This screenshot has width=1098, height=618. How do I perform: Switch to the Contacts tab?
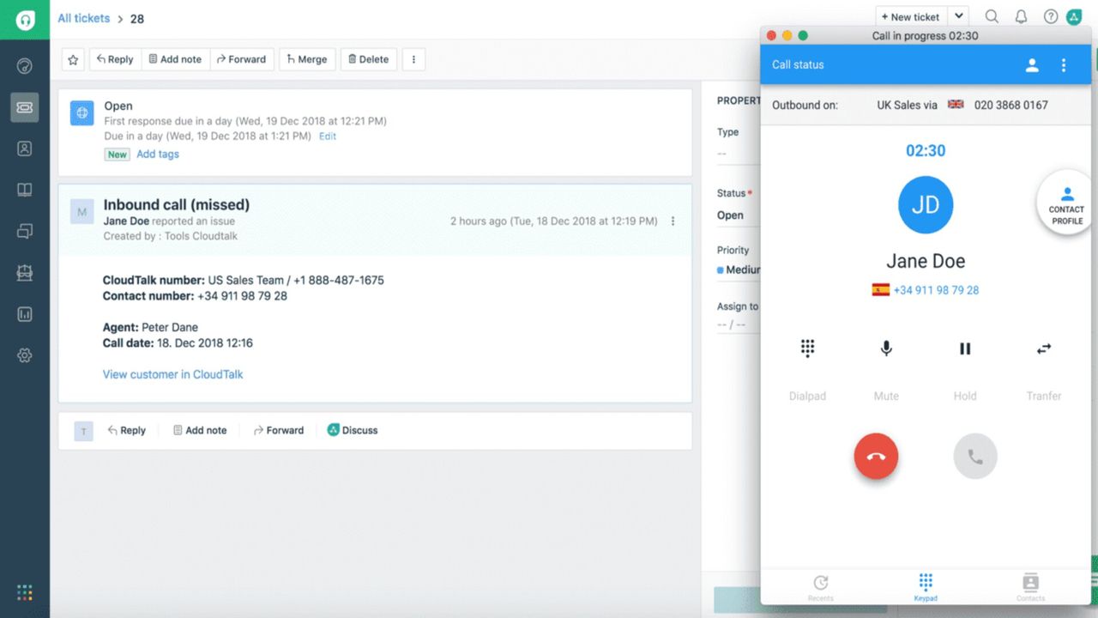click(1030, 587)
